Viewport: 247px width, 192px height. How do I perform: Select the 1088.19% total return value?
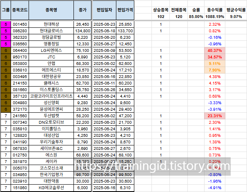215,17
